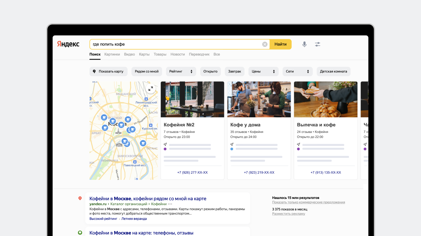The image size is (421, 236).
Task: Click the Курский вокзал metro icon on map
Action: pos(151,126)
